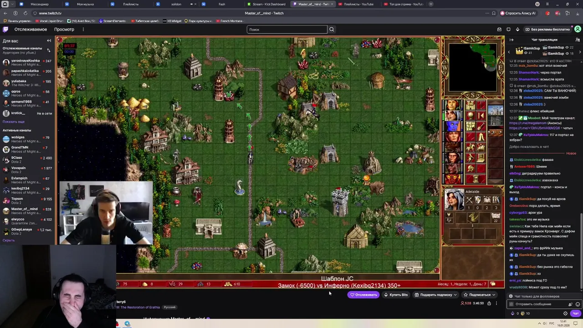Open the H3 Widget bookmark
This screenshot has width=583, height=328.
tap(172, 21)
